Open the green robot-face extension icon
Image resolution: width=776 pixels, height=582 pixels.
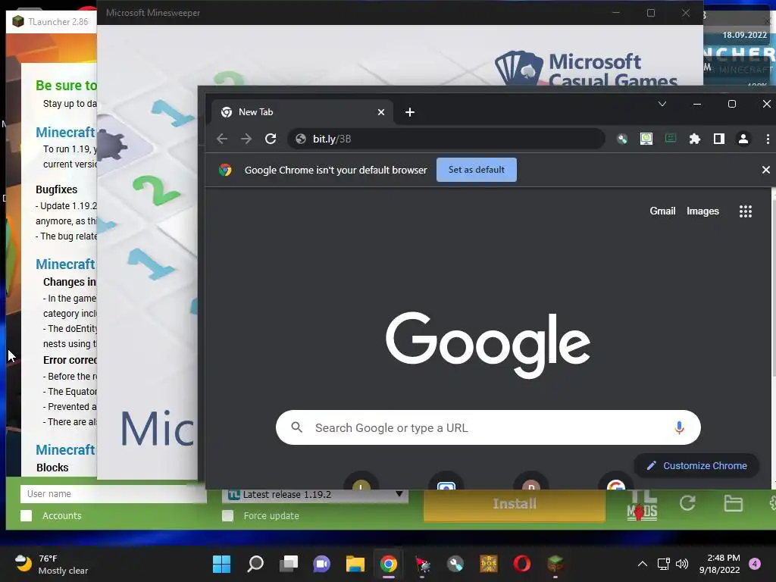point(671,138)
